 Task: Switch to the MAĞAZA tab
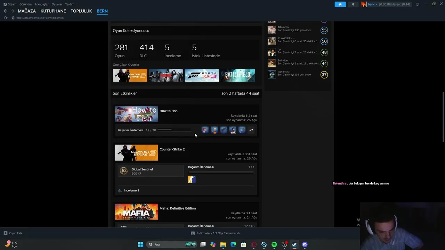point(27,11)
